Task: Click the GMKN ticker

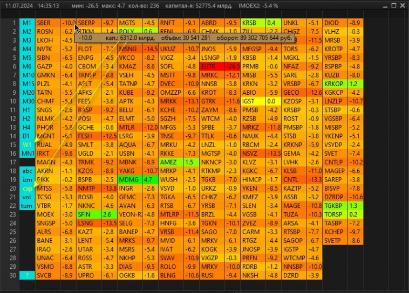Action: (x=47, y=75)
